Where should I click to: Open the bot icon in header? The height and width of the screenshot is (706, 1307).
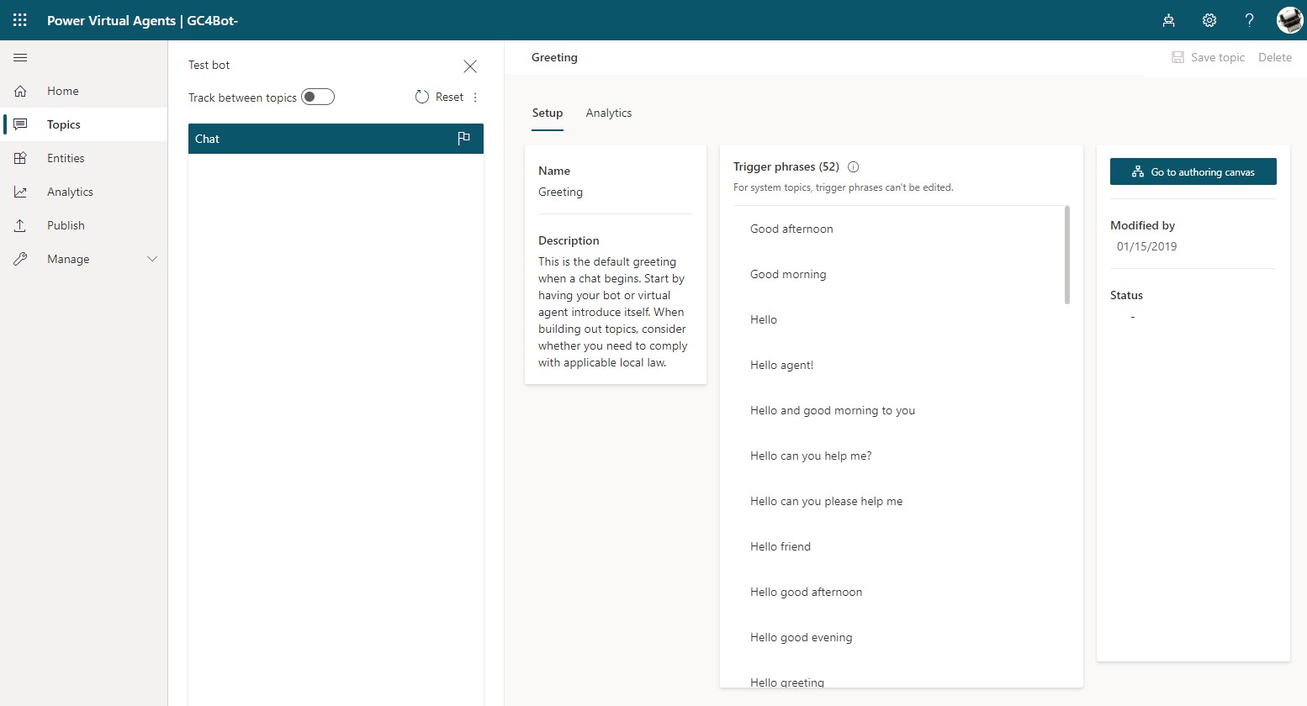point(1168,20)
